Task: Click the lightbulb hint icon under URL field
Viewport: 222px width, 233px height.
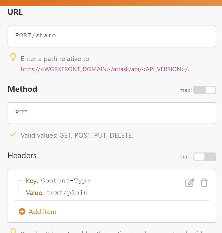Action: 13,57
